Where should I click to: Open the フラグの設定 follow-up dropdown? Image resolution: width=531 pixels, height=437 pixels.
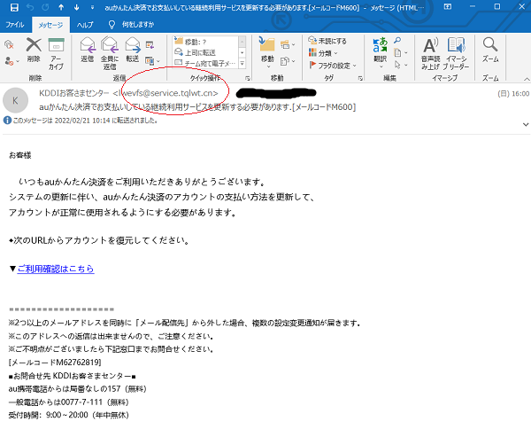click(x=333, y=65)
